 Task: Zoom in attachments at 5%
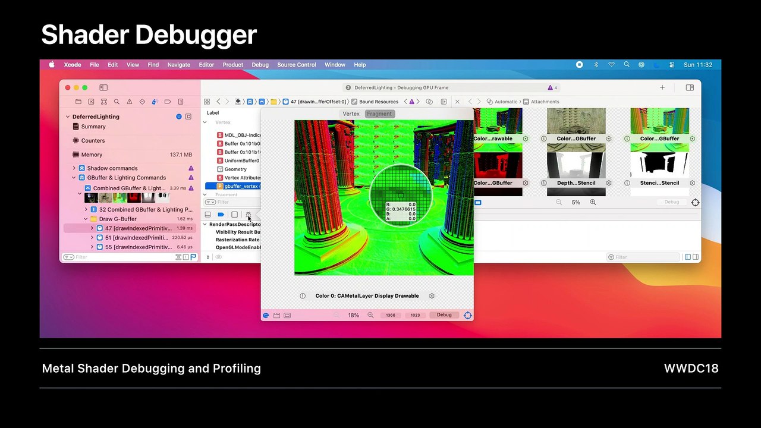[593, 203]
